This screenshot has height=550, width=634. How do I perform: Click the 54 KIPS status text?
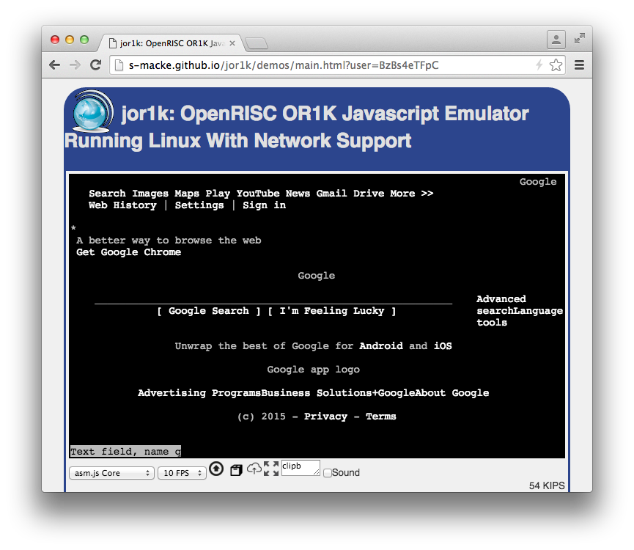(547, 485)
